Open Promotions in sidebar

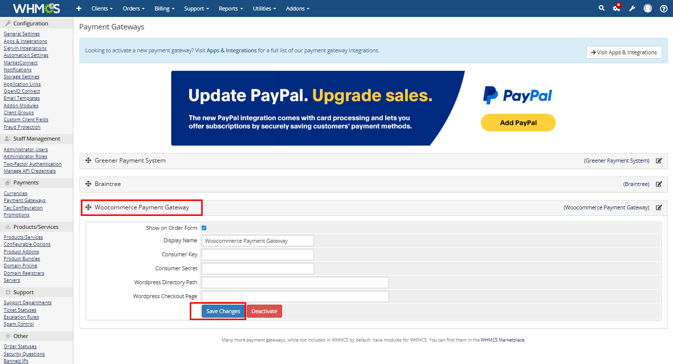click(x=16, y=215)
